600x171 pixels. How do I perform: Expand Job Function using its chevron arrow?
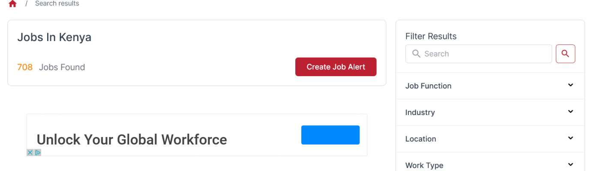(570, 85)
